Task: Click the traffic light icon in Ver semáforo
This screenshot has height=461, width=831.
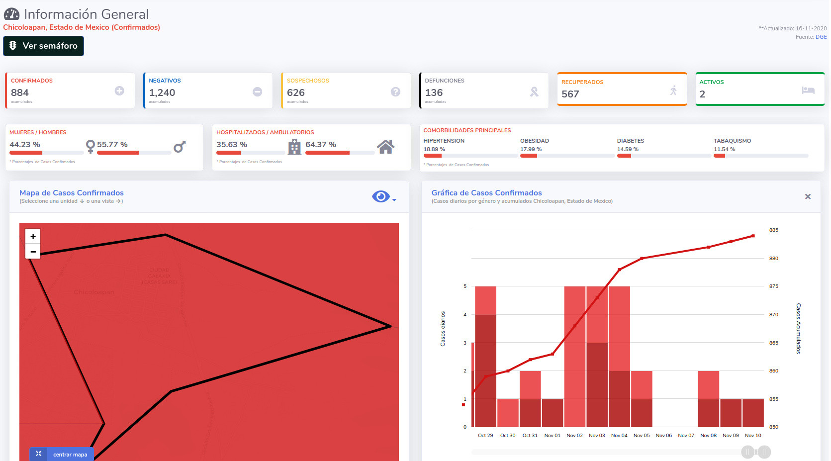Action: coord(13,45)
